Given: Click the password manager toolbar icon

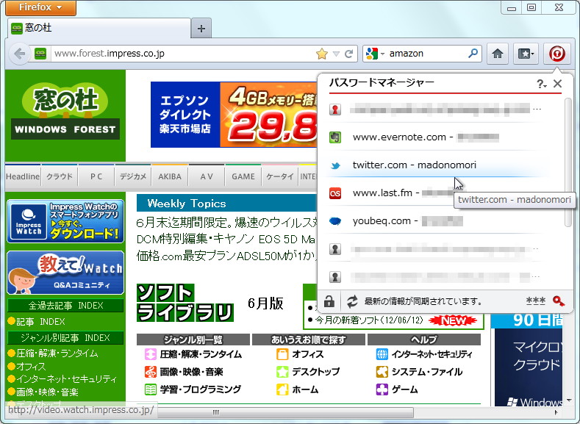Looking at the screenshot, I should tap(556, 54).
